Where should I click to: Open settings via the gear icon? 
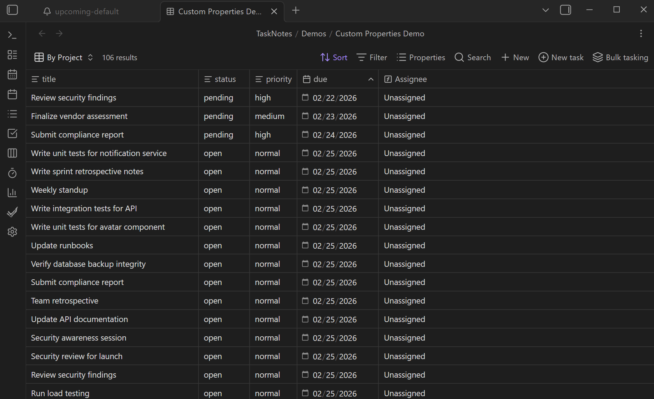[12, 232]
